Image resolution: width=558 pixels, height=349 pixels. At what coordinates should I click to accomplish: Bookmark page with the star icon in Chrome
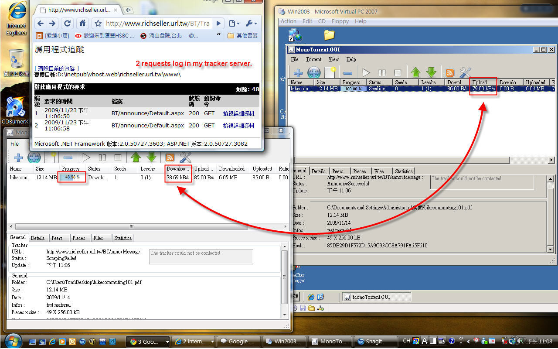tap(98, 24)
